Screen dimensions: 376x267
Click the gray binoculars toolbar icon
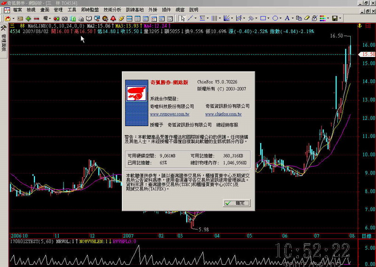[65, 18]
